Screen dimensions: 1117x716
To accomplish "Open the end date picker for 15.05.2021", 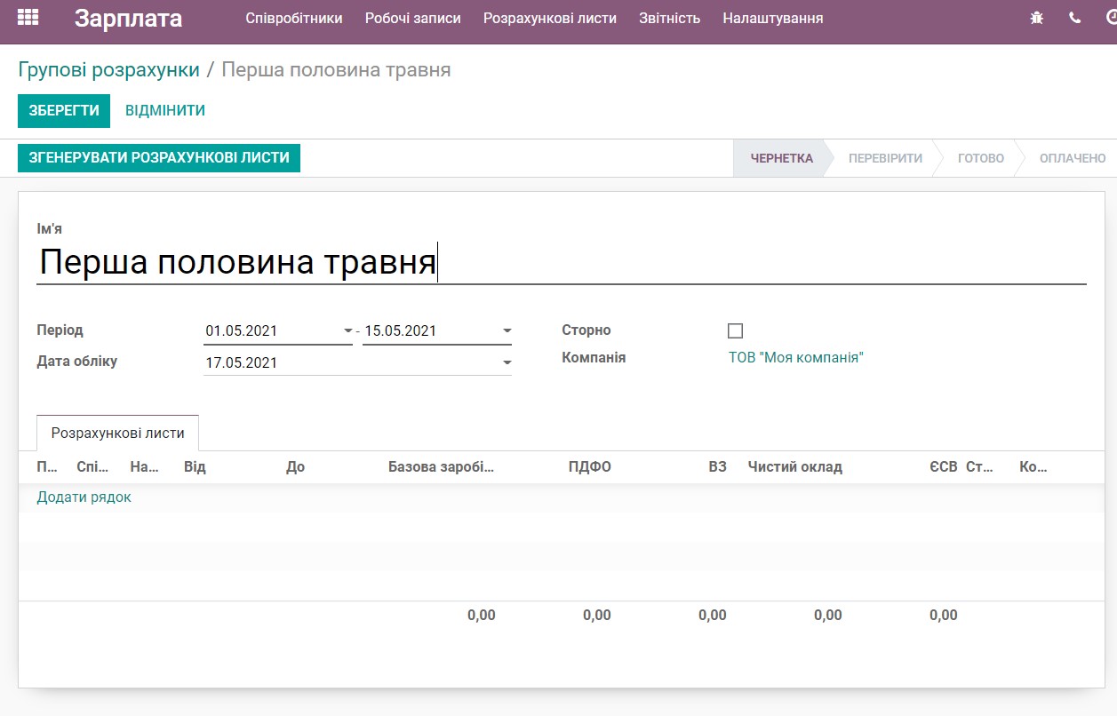I will 507,330.
